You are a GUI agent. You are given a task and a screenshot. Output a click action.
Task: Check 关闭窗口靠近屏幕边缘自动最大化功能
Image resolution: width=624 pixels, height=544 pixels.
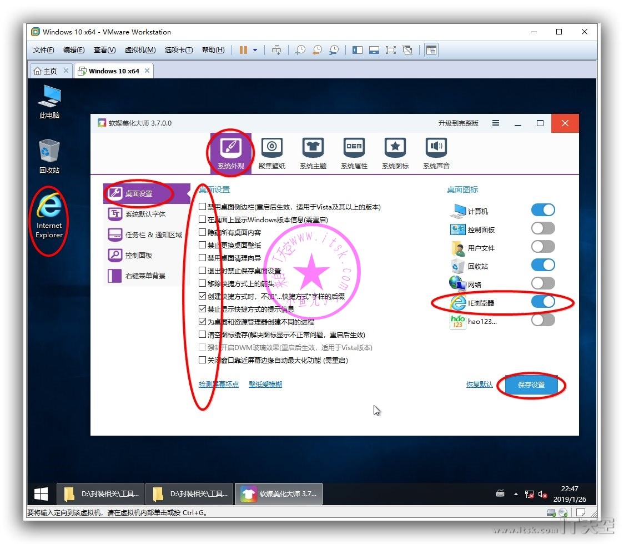click(x=202, y=360)
